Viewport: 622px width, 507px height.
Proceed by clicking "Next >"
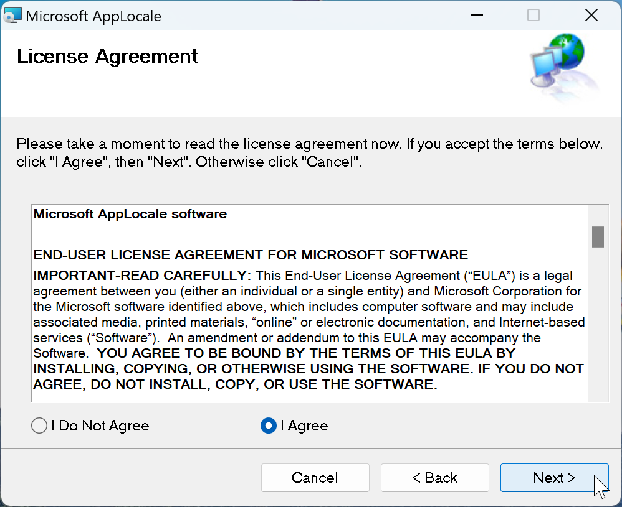click(x=554, y=478)
